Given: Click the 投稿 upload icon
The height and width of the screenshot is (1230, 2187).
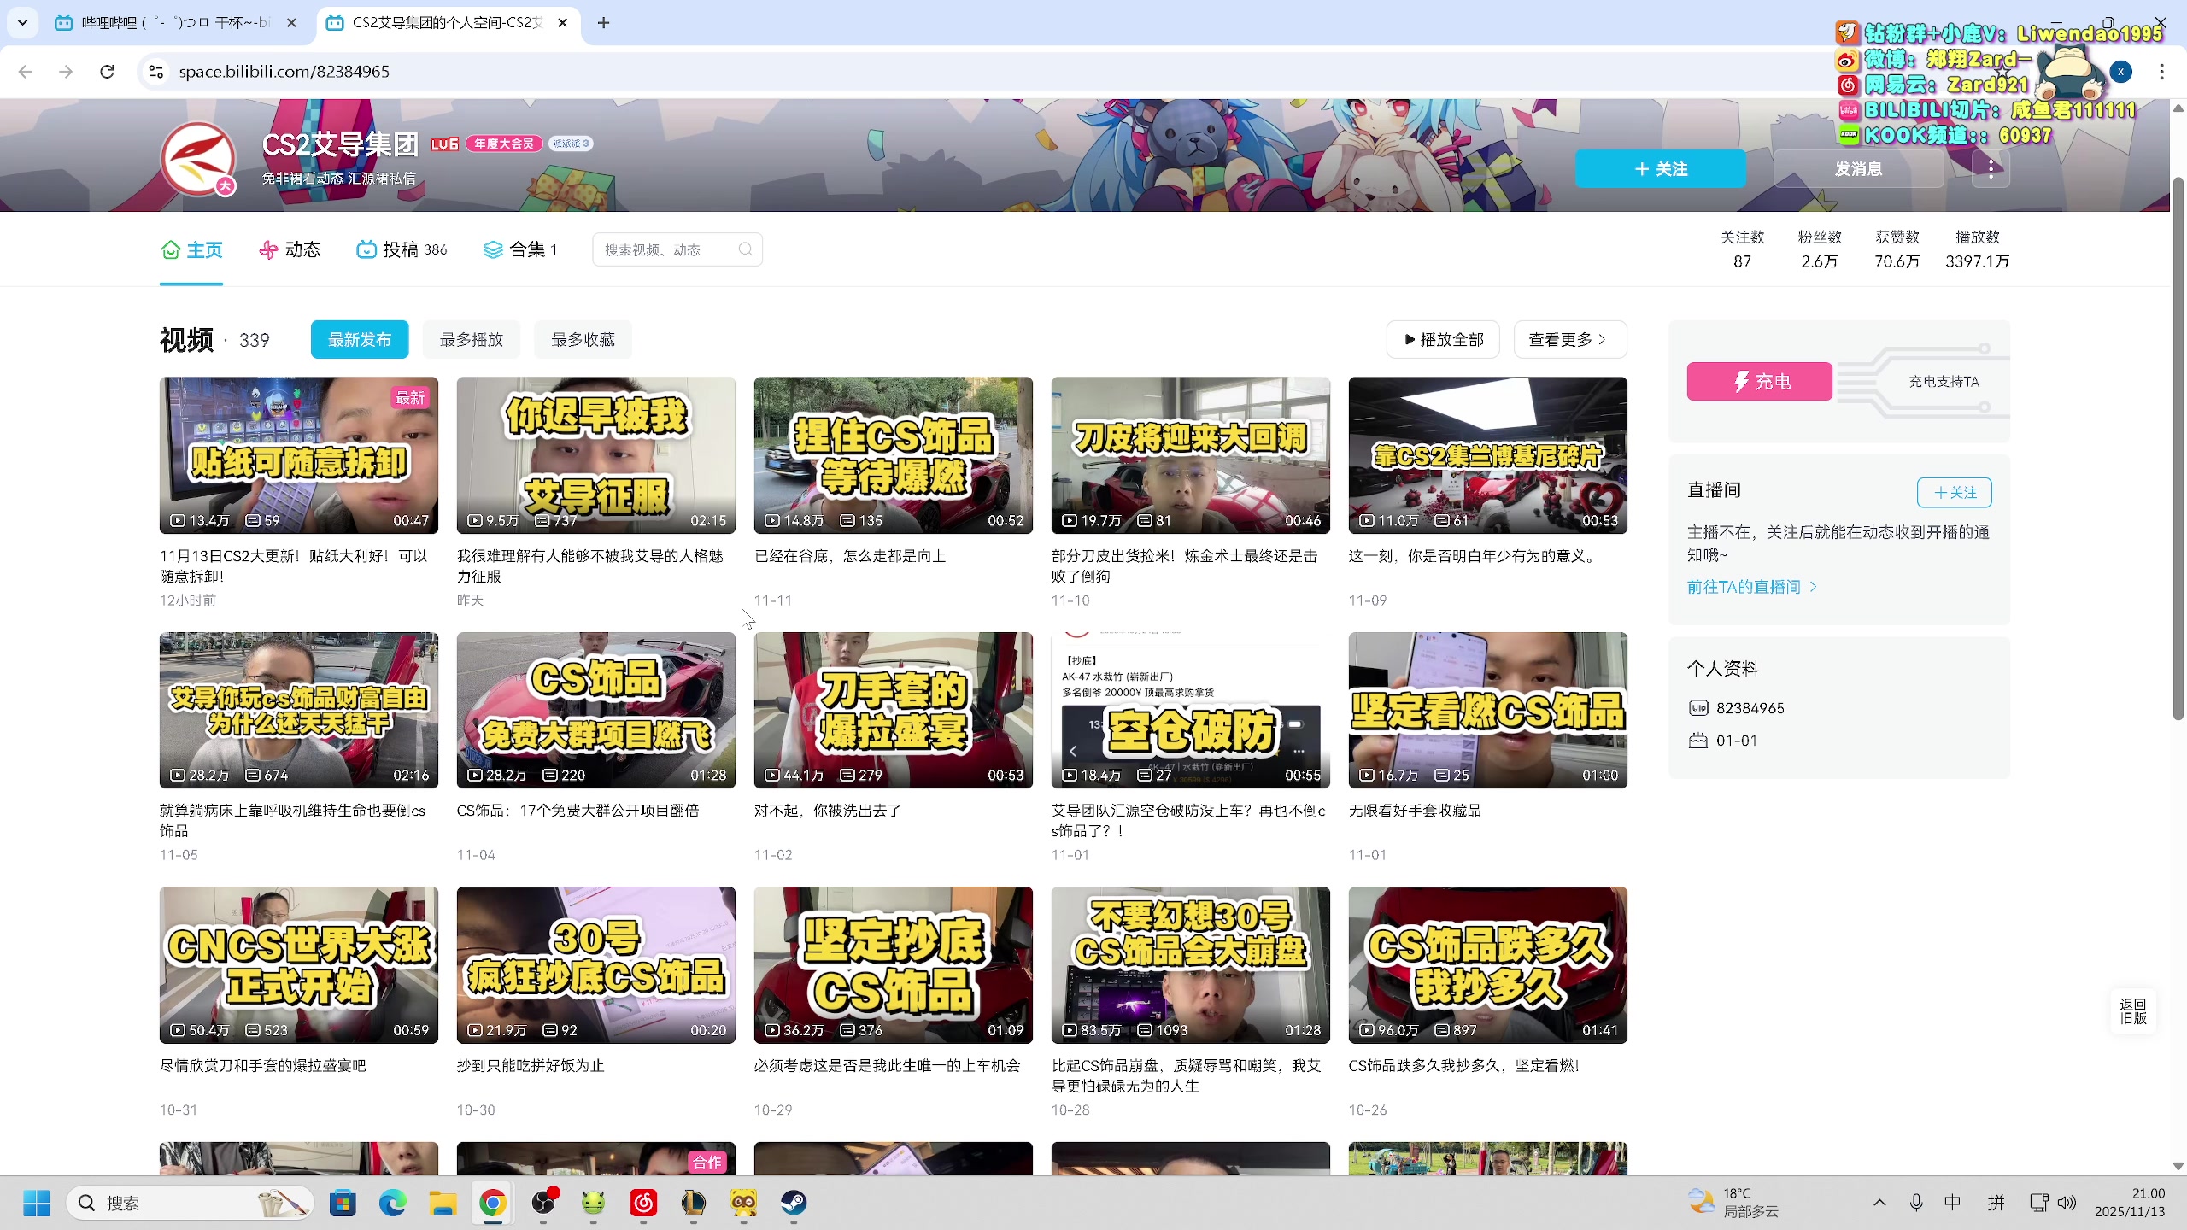Looking at the screenshot, I should (366, 249).
